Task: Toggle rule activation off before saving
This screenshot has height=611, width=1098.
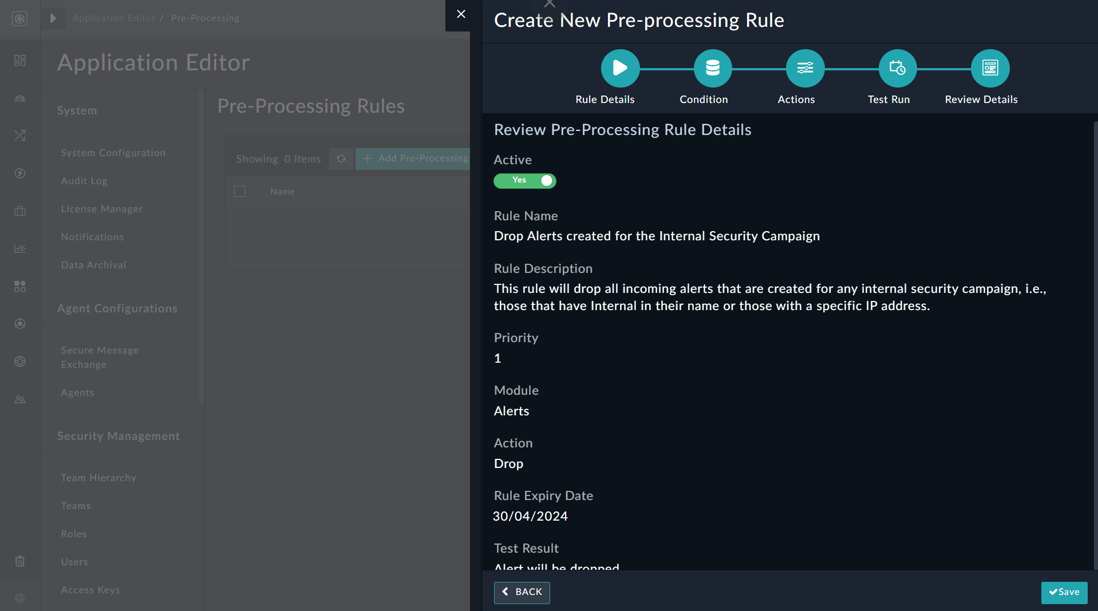Action: pyautogui.click(x=524, y=181)
